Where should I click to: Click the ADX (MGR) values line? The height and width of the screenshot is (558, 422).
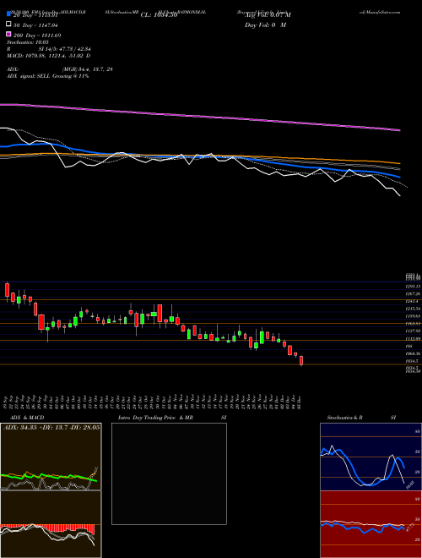tap(60, 69)
